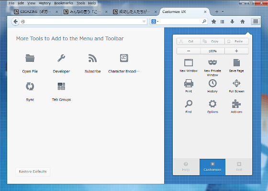
Task: Click the zoom out minus button
Action: click(x=189, y=51)
